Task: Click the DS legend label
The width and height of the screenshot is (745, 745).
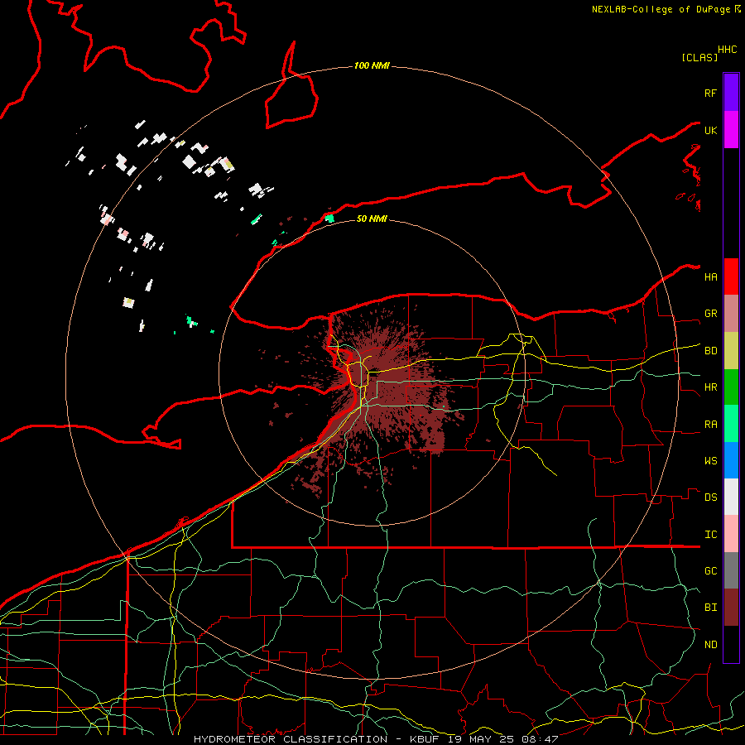Action: tap(711, 497)
